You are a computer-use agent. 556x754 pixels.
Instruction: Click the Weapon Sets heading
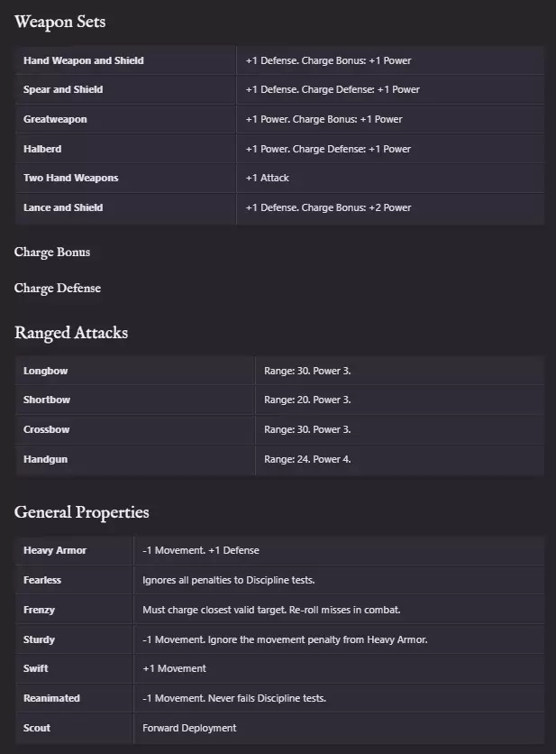coord(59,22)
